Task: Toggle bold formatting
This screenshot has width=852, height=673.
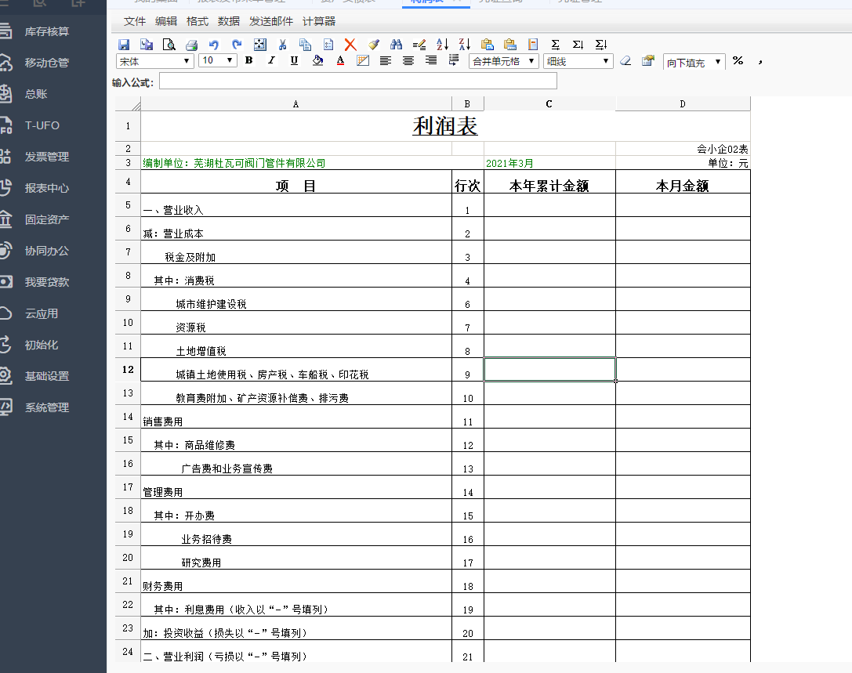Action: click(x=249, y=60)
